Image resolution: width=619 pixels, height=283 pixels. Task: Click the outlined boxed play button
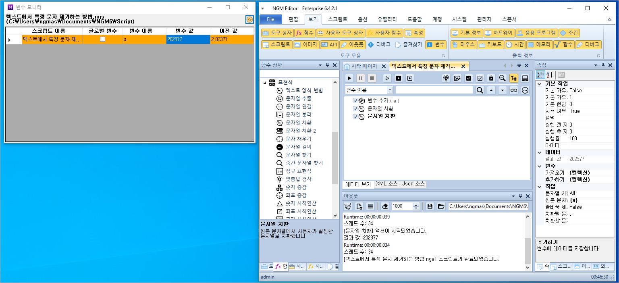(x=410, y=78)
